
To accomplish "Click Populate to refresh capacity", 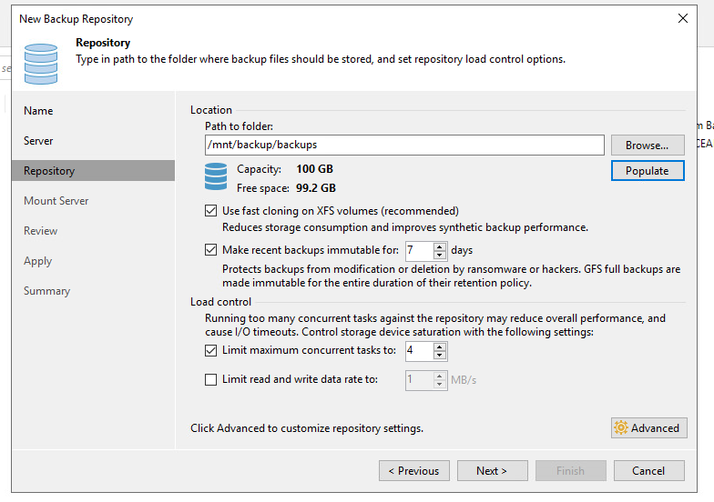I will pos(647,171).
